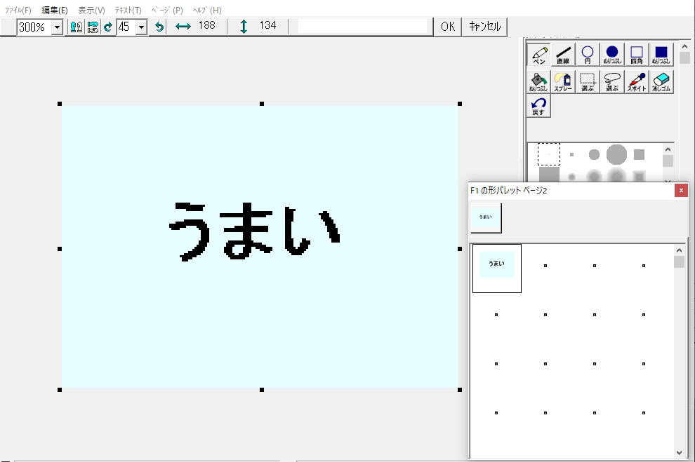The image size is (695, 462).
Task: Click the うまい preview button in palette header
Action: point(486,218)
